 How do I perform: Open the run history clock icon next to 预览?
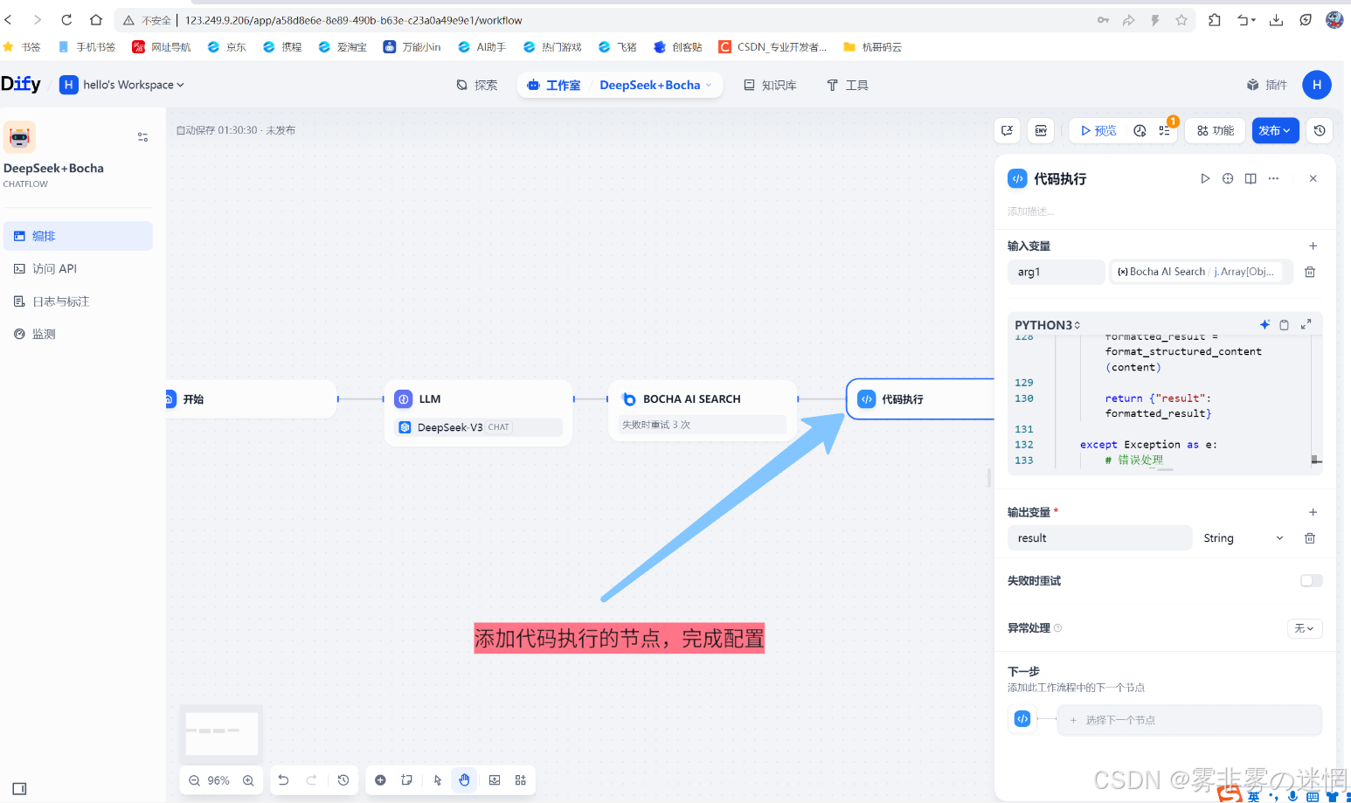coord(1140,130)
